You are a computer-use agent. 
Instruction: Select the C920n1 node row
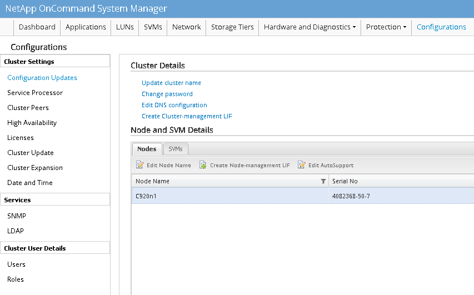303,196
